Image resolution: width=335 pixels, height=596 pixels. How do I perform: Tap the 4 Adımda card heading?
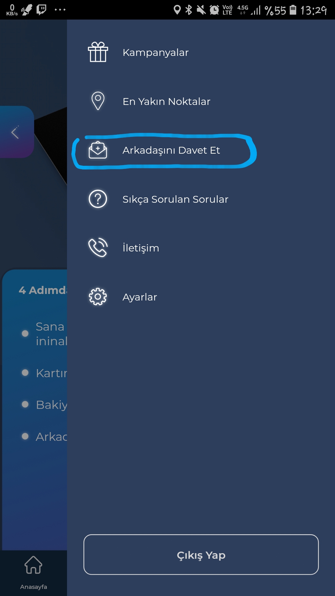coord(43,290)
